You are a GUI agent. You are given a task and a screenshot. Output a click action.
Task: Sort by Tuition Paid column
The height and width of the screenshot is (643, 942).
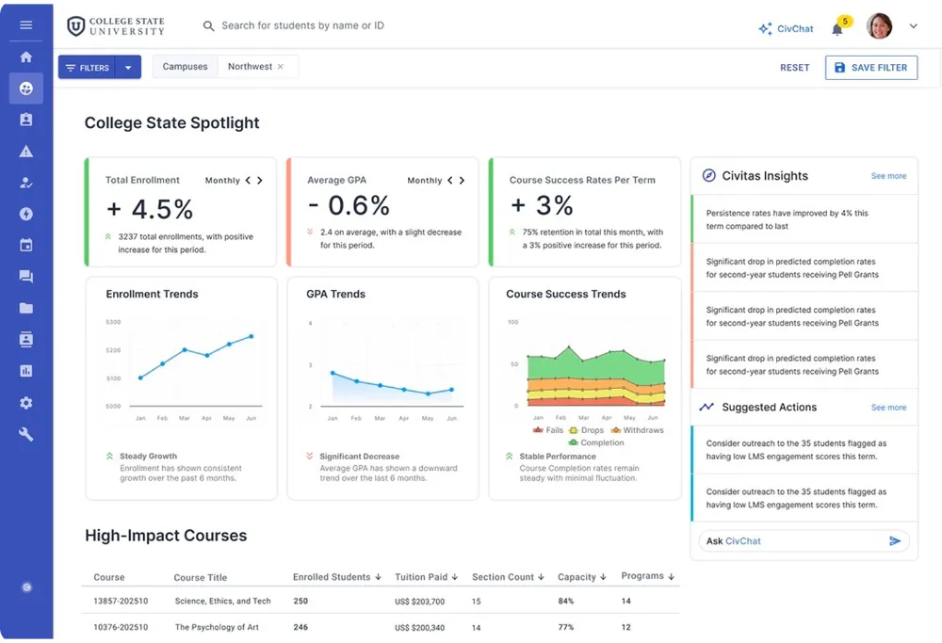click(x=426, y=577)
